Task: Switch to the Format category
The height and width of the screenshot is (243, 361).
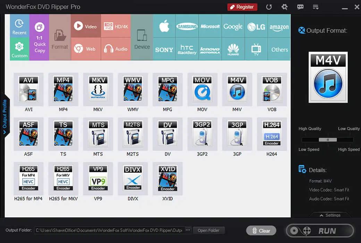Action: click(x=60, y=37)
